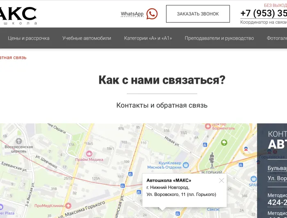Open Категории «А» и «А1» menu
287x218 pixels.
[x=148, y=38]
